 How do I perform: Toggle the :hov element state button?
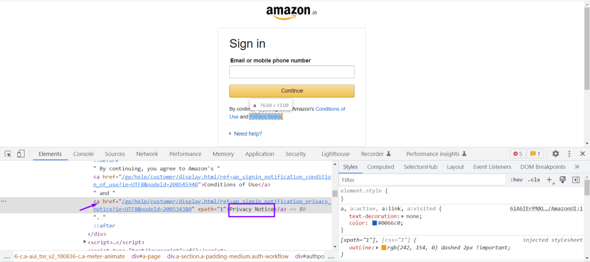pos(516,180)
